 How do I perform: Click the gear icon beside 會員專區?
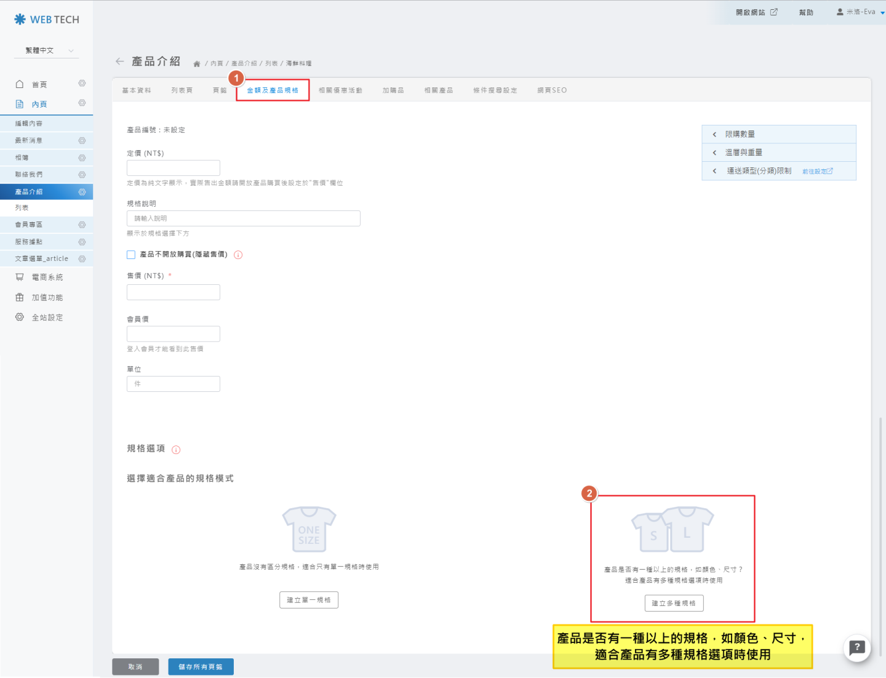(82, 225)
